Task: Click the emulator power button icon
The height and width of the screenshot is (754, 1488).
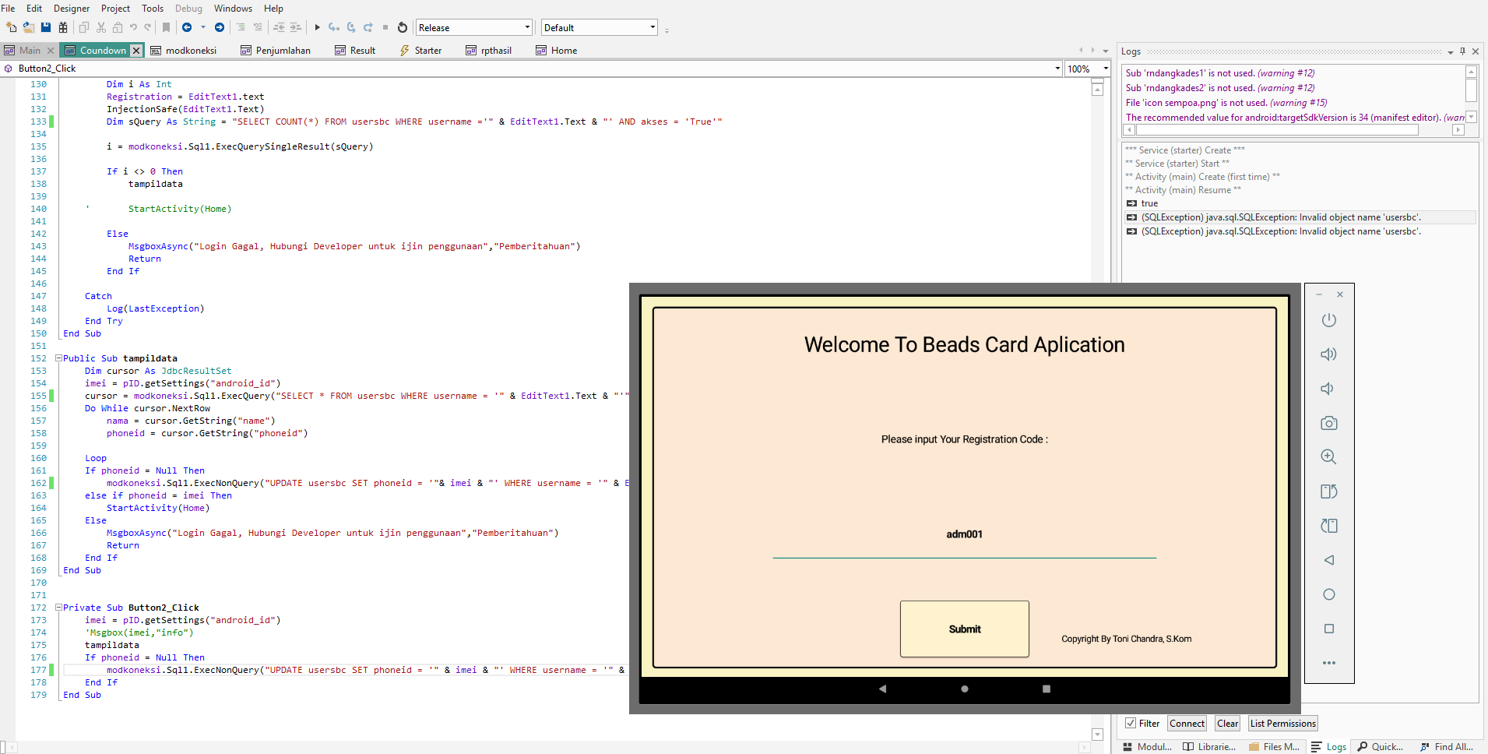Action: tap(1328, 320)
